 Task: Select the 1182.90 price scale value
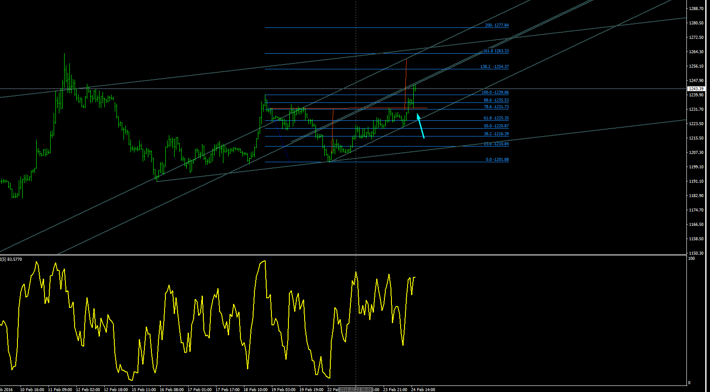click(x=696, y=196)
